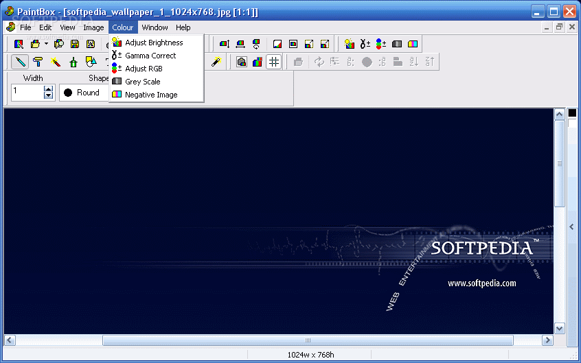This screenshot has width=581, height=363.
Task: Flip image vertically using toolbar icon
Action: coord(224,44)
